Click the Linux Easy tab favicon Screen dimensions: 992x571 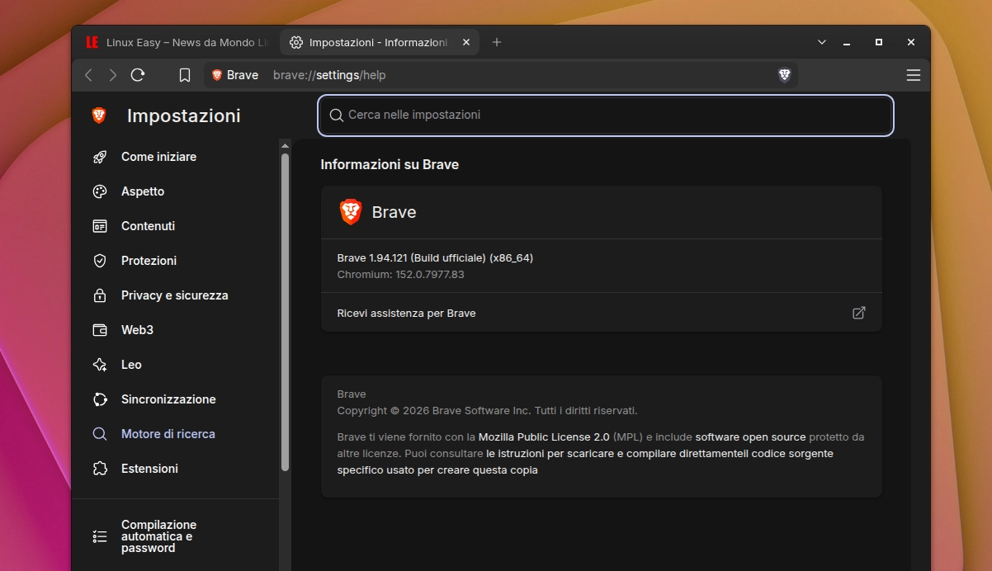click(92, 42)
